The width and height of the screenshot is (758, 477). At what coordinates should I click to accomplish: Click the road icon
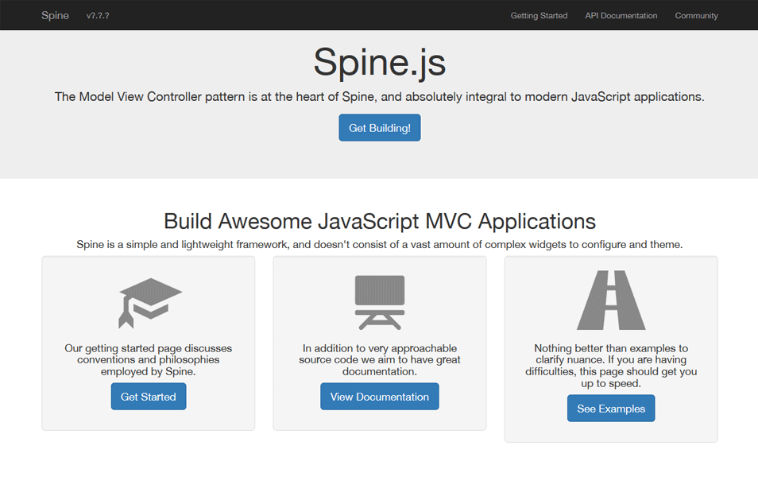611,300
